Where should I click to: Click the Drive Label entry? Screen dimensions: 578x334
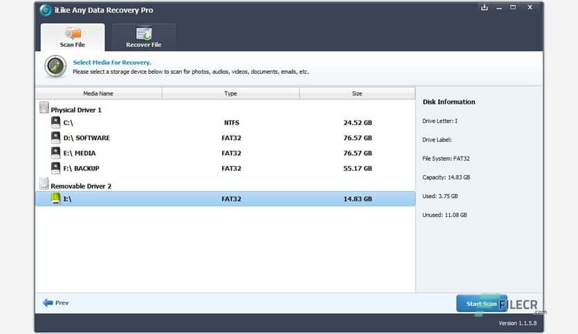coord(437,140)
